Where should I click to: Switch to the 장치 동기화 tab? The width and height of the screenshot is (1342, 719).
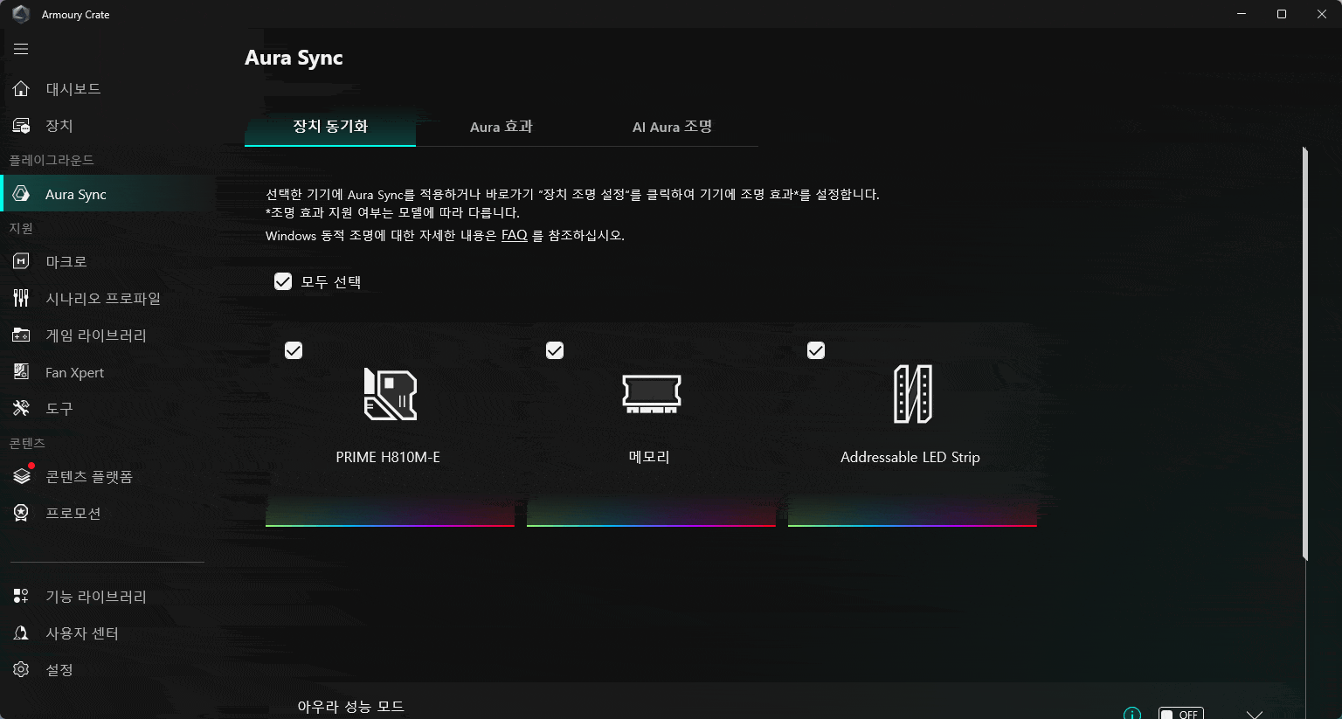click(330, 127)
